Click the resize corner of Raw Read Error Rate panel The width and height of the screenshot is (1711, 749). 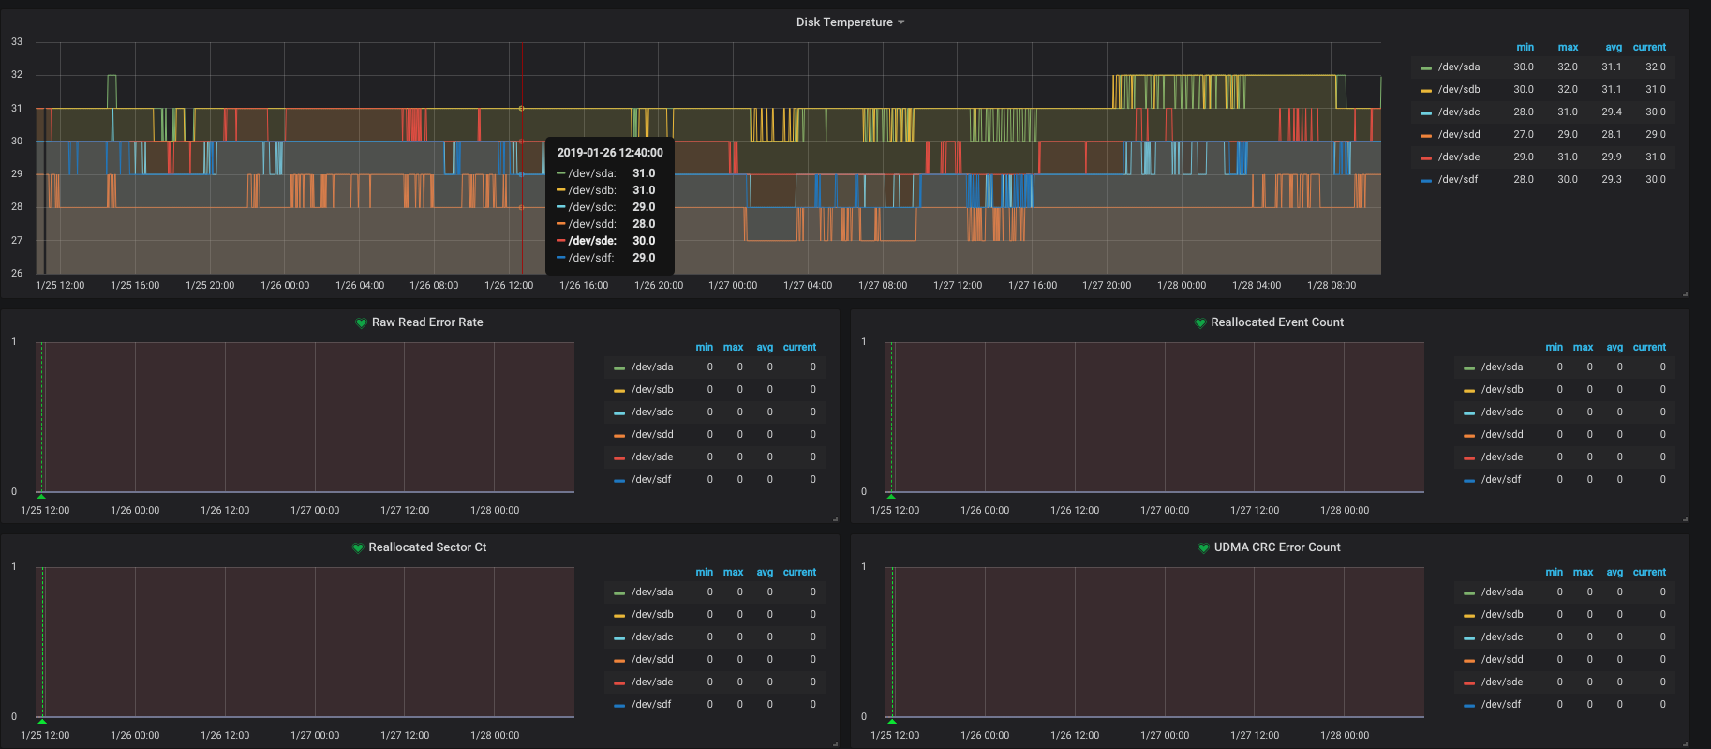(x=835, y=518)
